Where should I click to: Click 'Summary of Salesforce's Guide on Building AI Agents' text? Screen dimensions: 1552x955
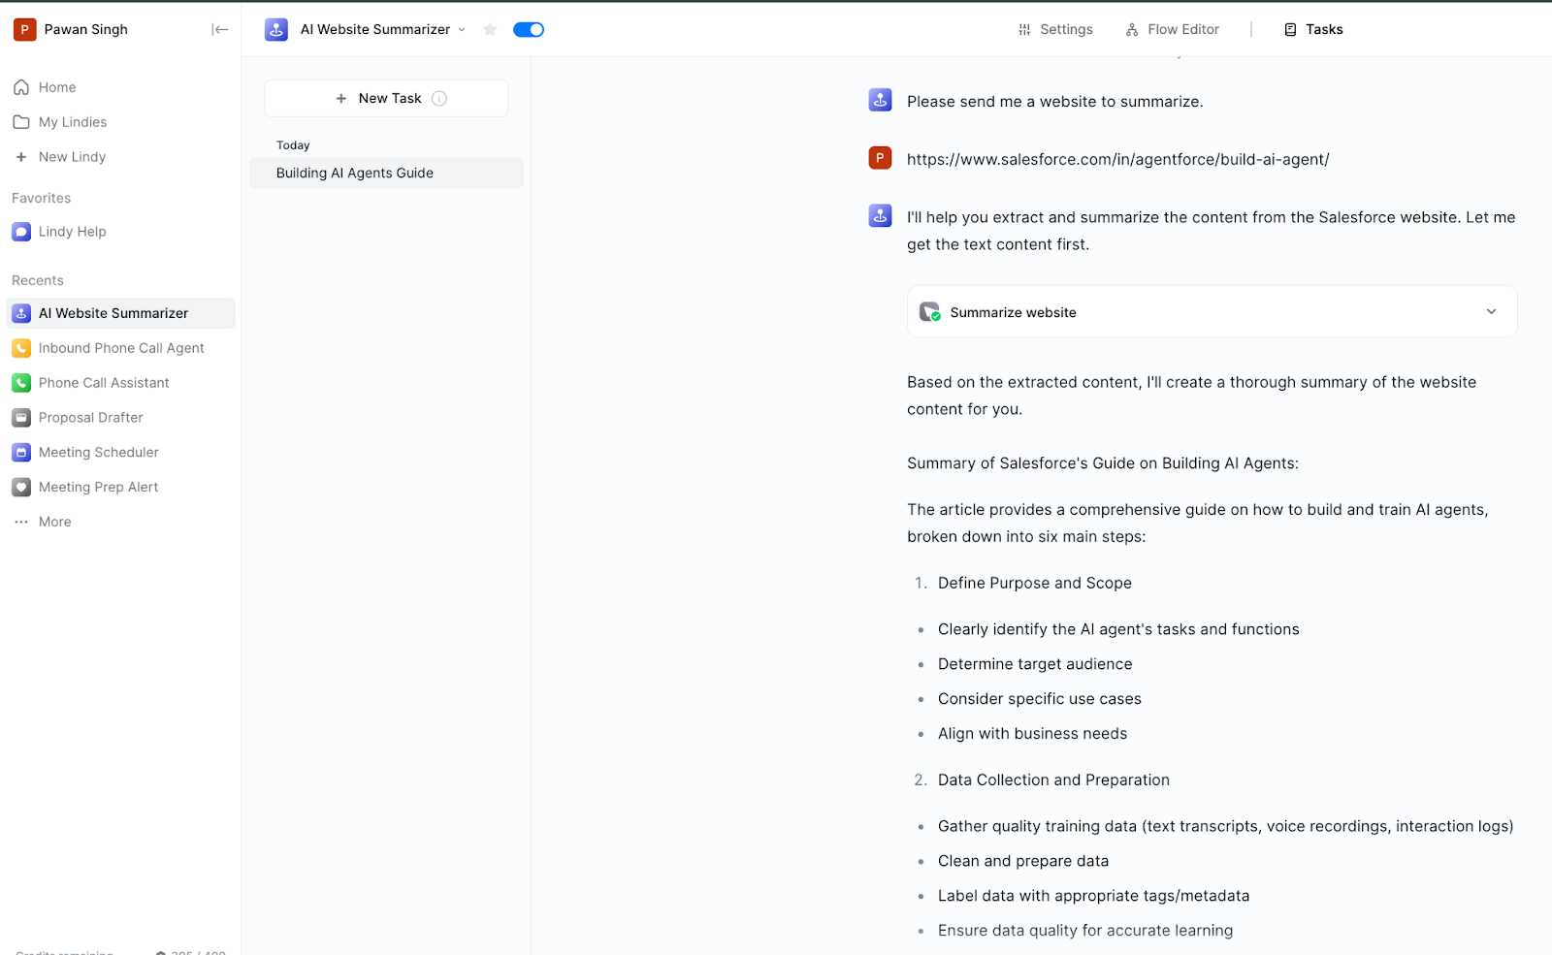1103,463
